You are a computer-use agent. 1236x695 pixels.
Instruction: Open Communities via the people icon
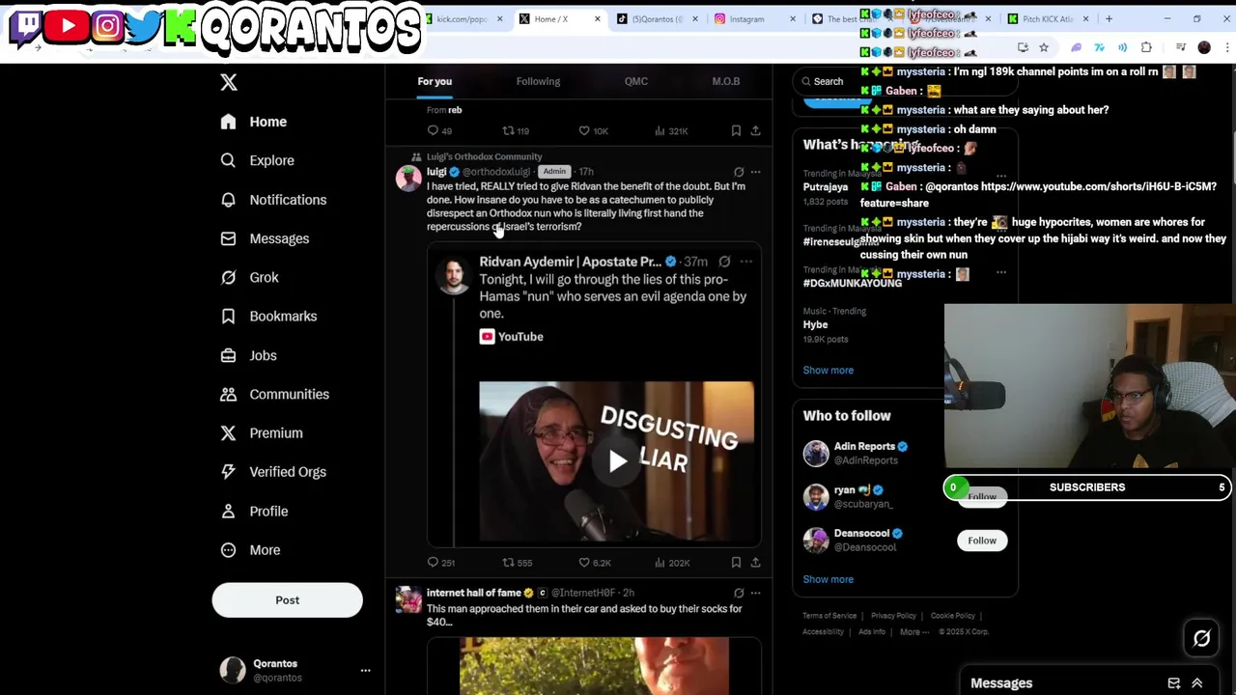(228, 394)
